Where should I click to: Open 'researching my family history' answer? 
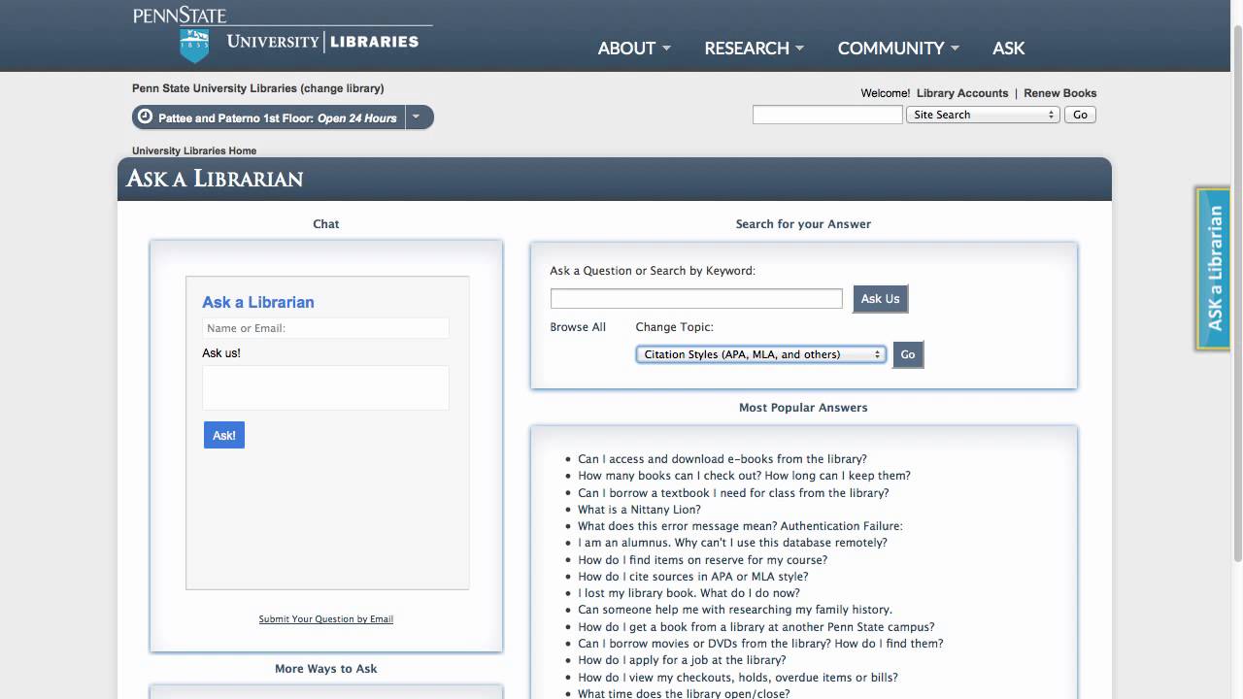(x=735, y=610)
